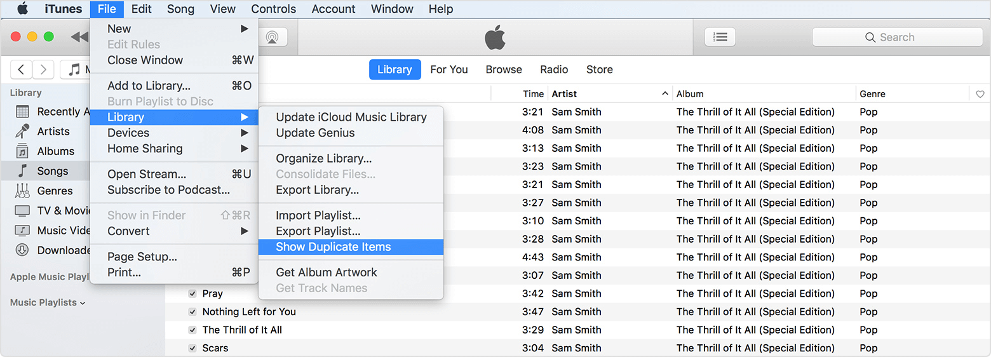Switch to the Store tab

coord(599,70)
